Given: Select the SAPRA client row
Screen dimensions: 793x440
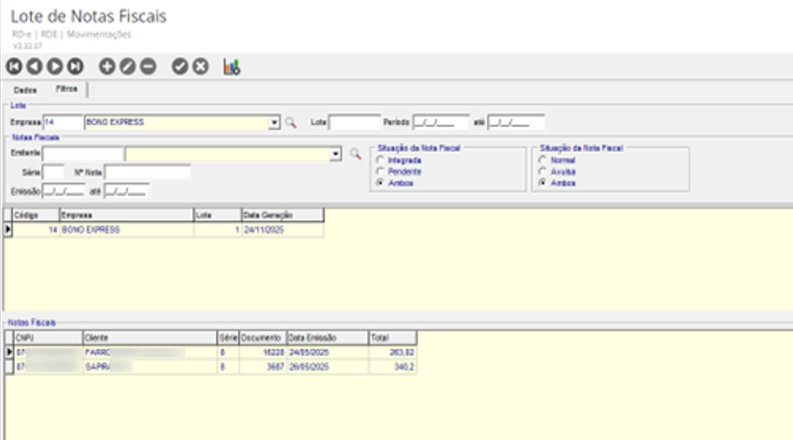Looking at the screenshot, I should pyautogui.click(x=211, y=367).
